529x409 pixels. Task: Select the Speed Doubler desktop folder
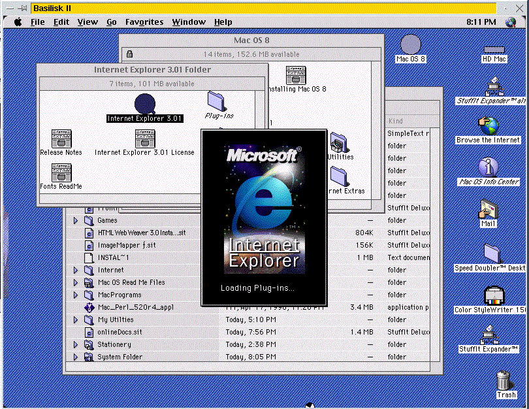point(492,253)
